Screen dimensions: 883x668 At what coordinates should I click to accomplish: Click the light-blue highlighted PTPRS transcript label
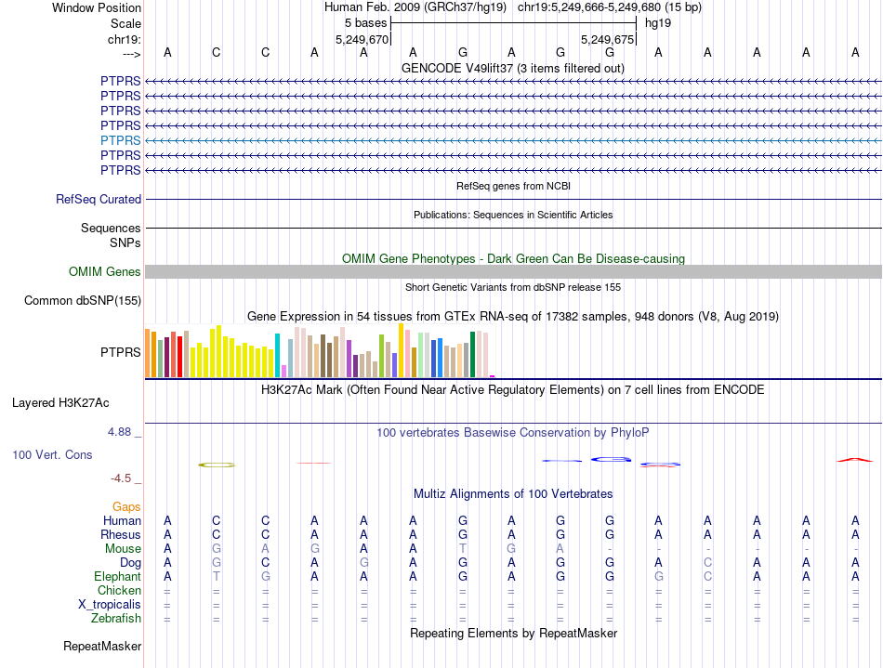click(121, 140)
